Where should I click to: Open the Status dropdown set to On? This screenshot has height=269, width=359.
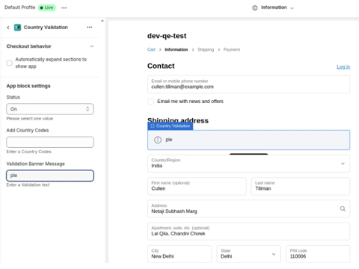50,109
